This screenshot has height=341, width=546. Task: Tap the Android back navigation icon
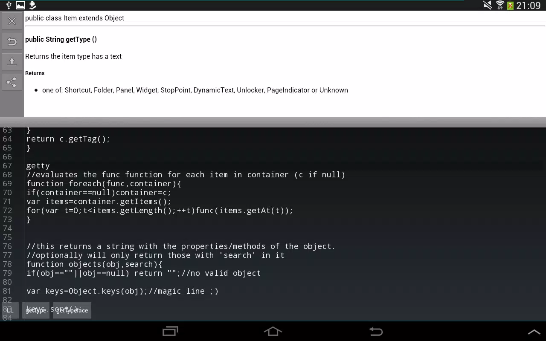click(376, 331)
